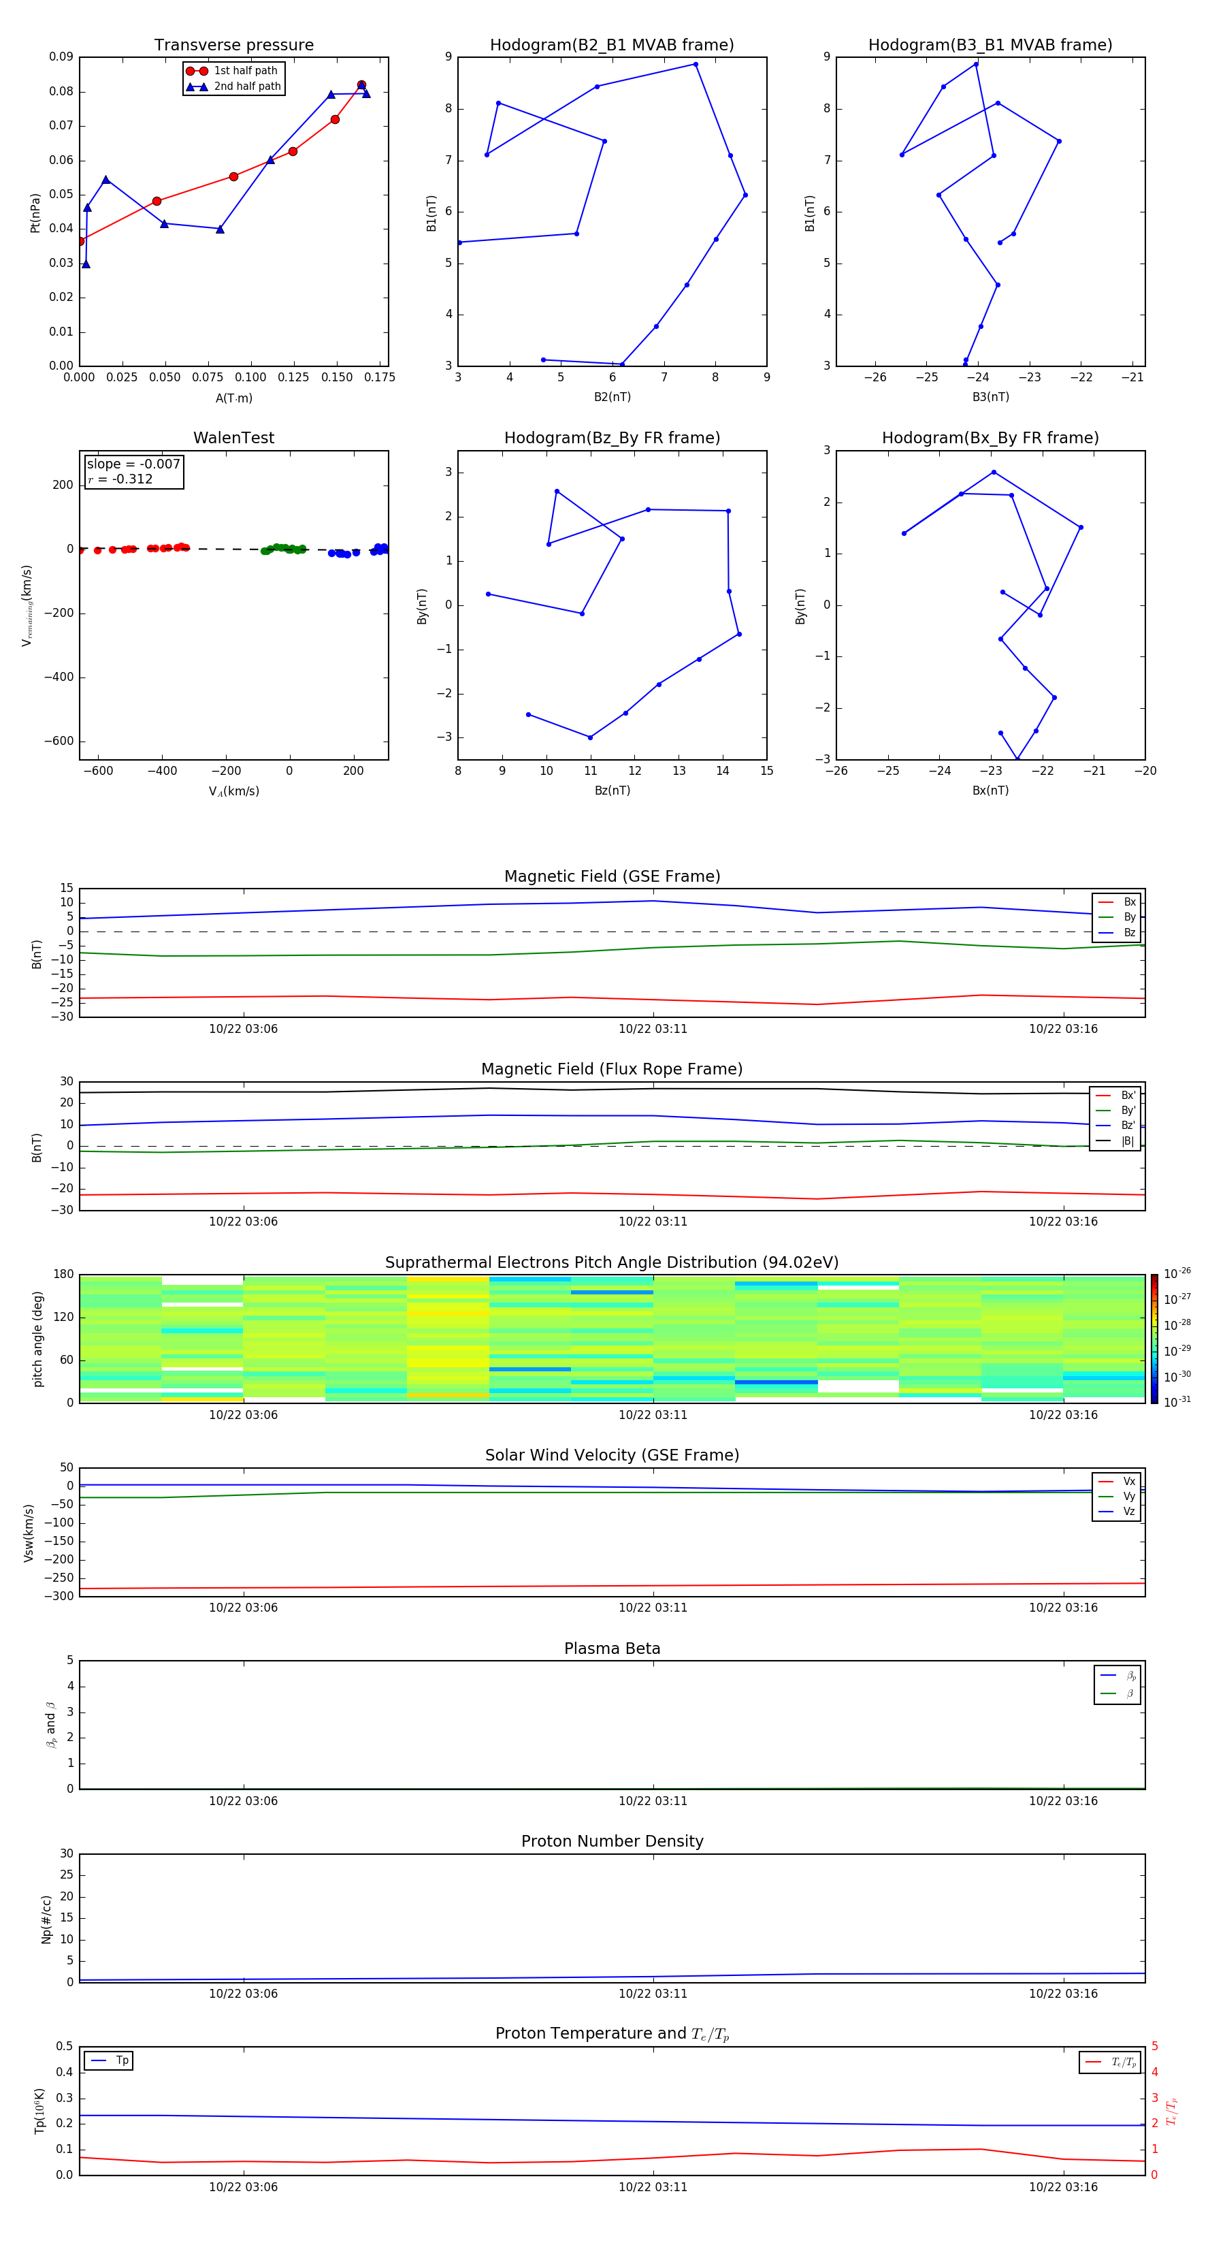Click the "Hodogram(Bz_By FR frame)" title
This screenshot has height=2247, width=1225.
pos(612,438)
